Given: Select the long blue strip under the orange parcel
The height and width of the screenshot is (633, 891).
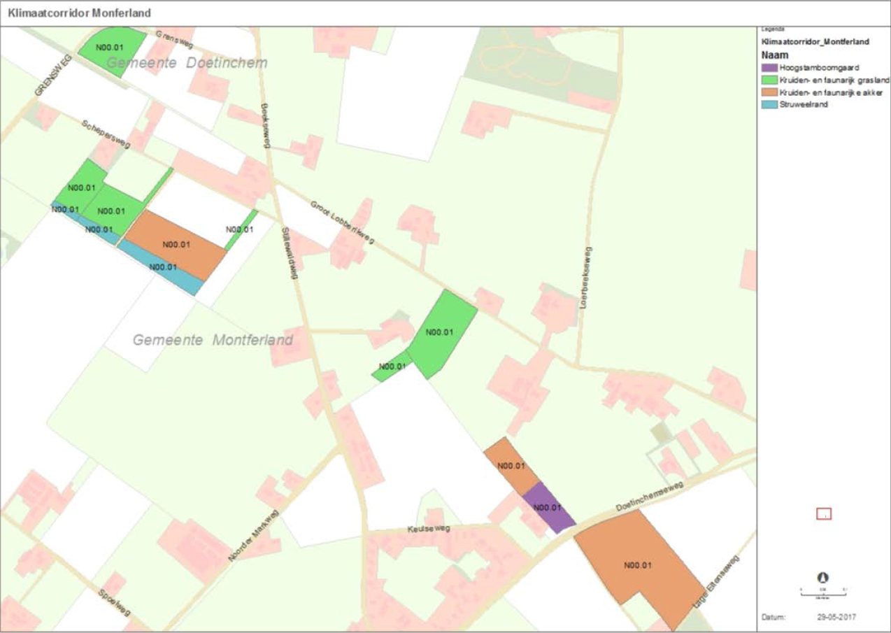Looking at the screenshot, I should (x=162, y=266).
